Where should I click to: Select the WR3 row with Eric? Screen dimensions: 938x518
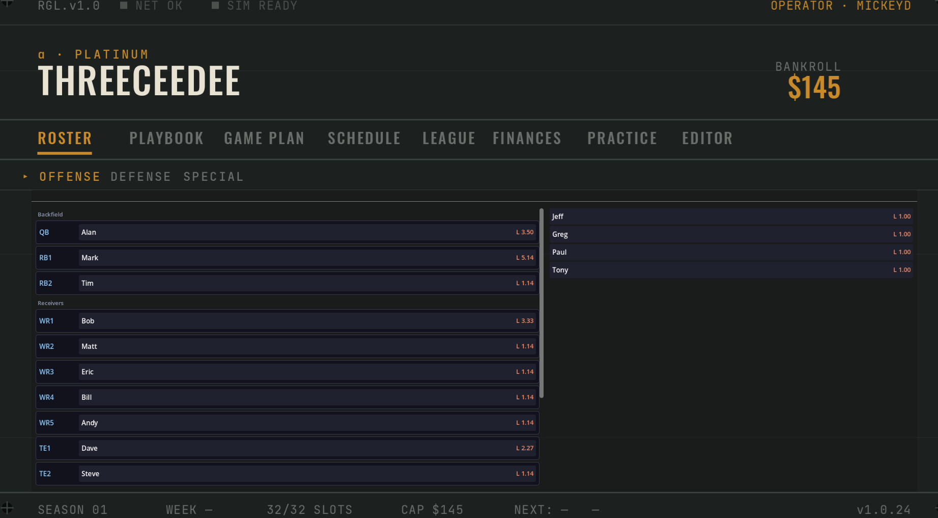(287, 372)
